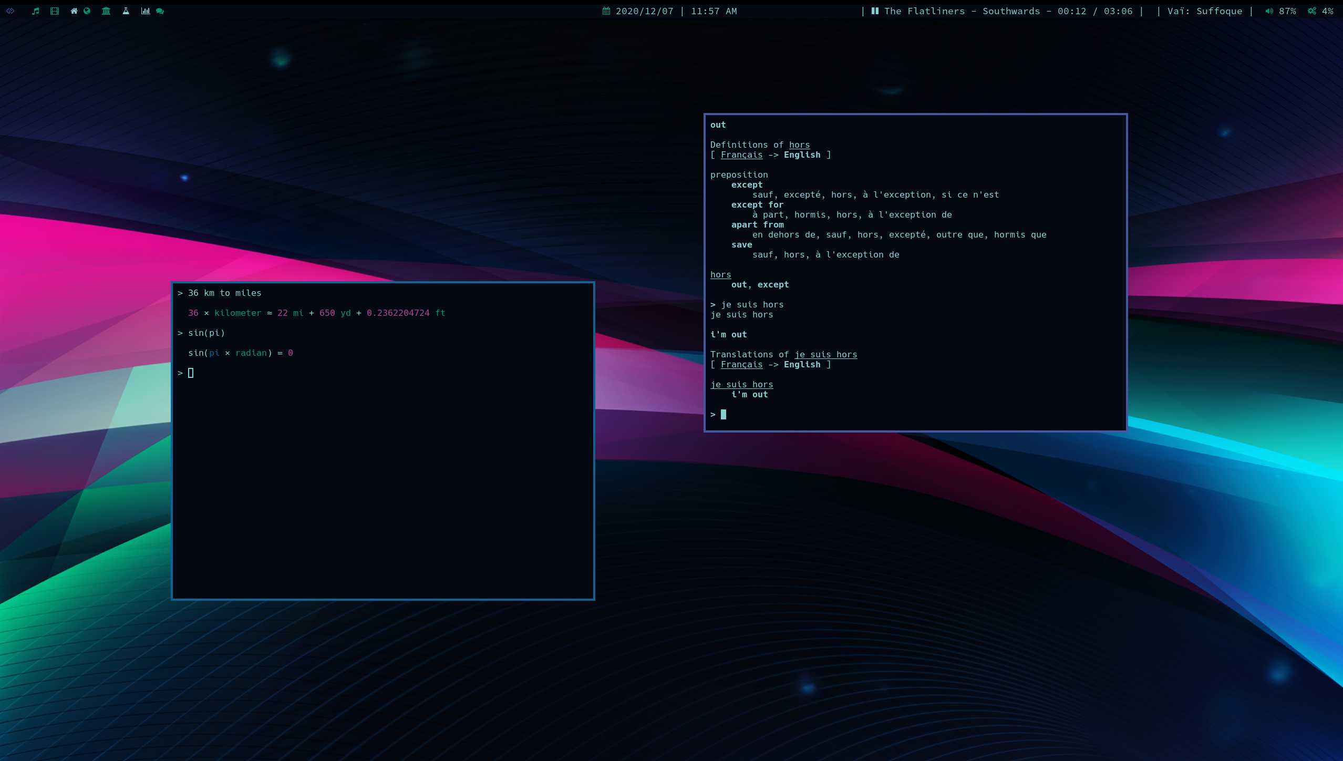The height and width of the screenshot is (761, 1343).
Task: Click the leftmost diamond logo icon
Action: click(x=11, y=11)
